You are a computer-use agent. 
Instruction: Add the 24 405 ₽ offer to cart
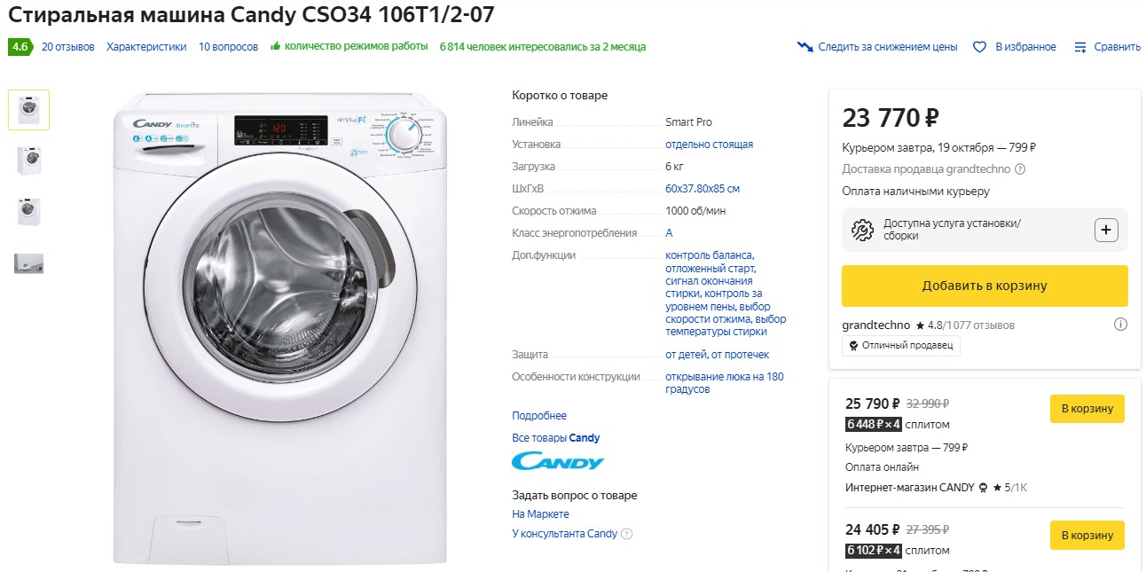(1087, 536)
